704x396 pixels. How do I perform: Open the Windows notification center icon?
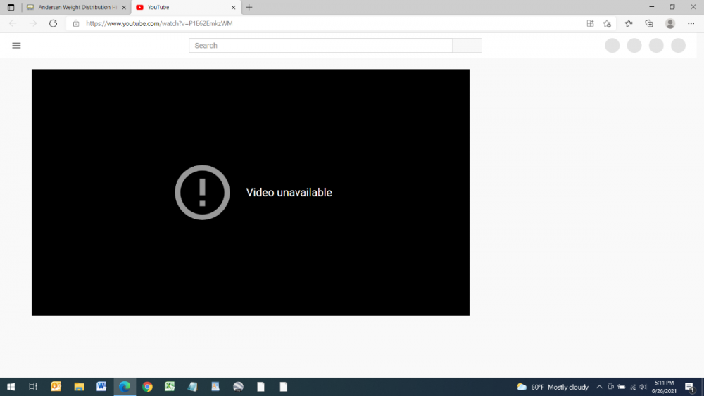pos(690,387)
